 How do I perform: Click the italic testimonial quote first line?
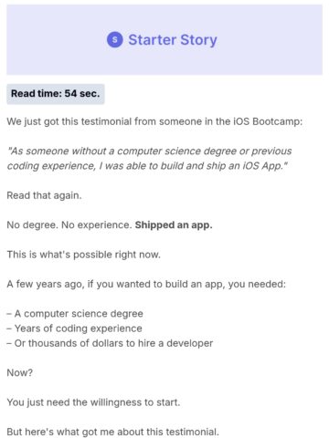150,151
